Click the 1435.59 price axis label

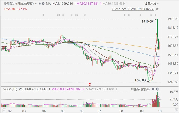pyautogui.click(x=173, y=64)
